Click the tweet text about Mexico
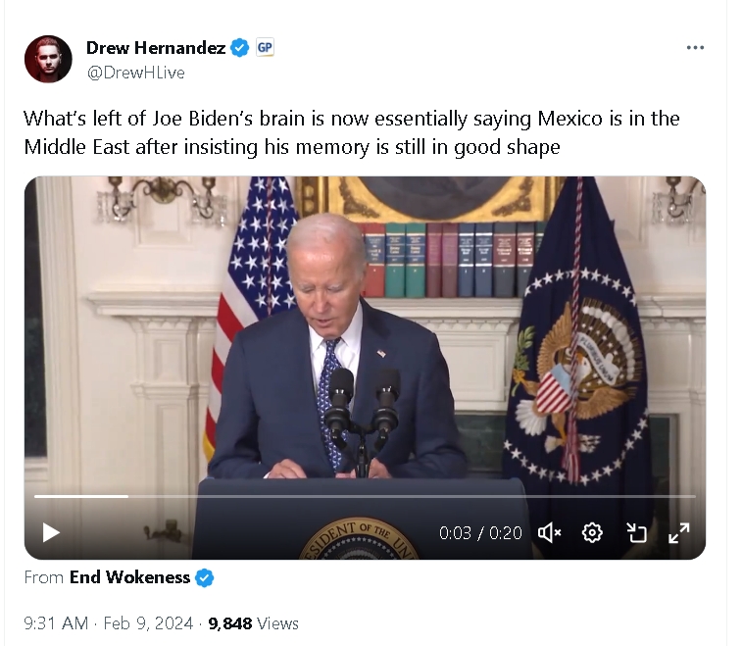The height and width of the screenshot is (646, 742). coord(352,132)
